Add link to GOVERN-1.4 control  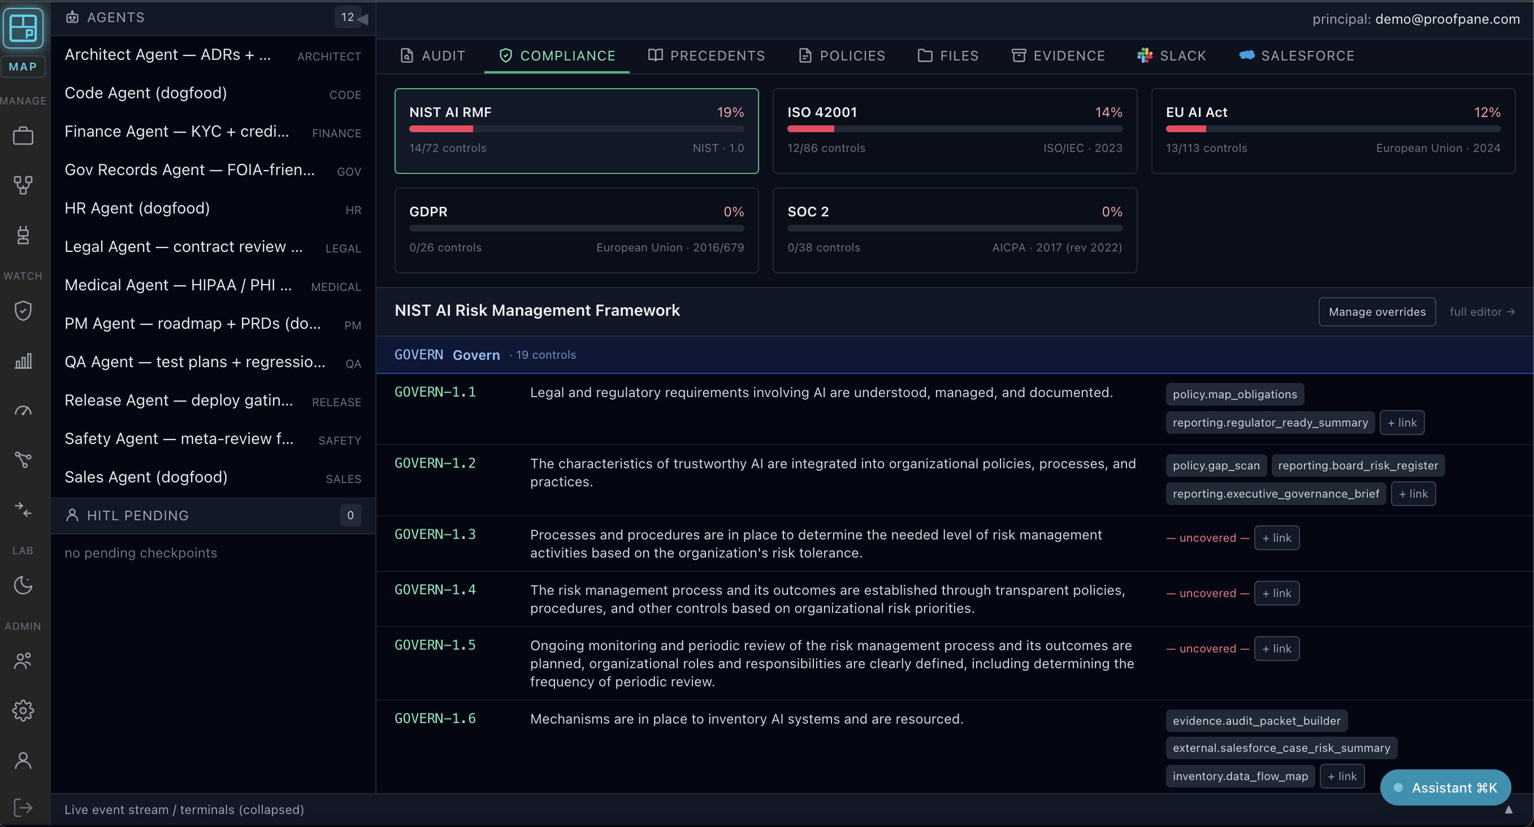[1276, 593]
